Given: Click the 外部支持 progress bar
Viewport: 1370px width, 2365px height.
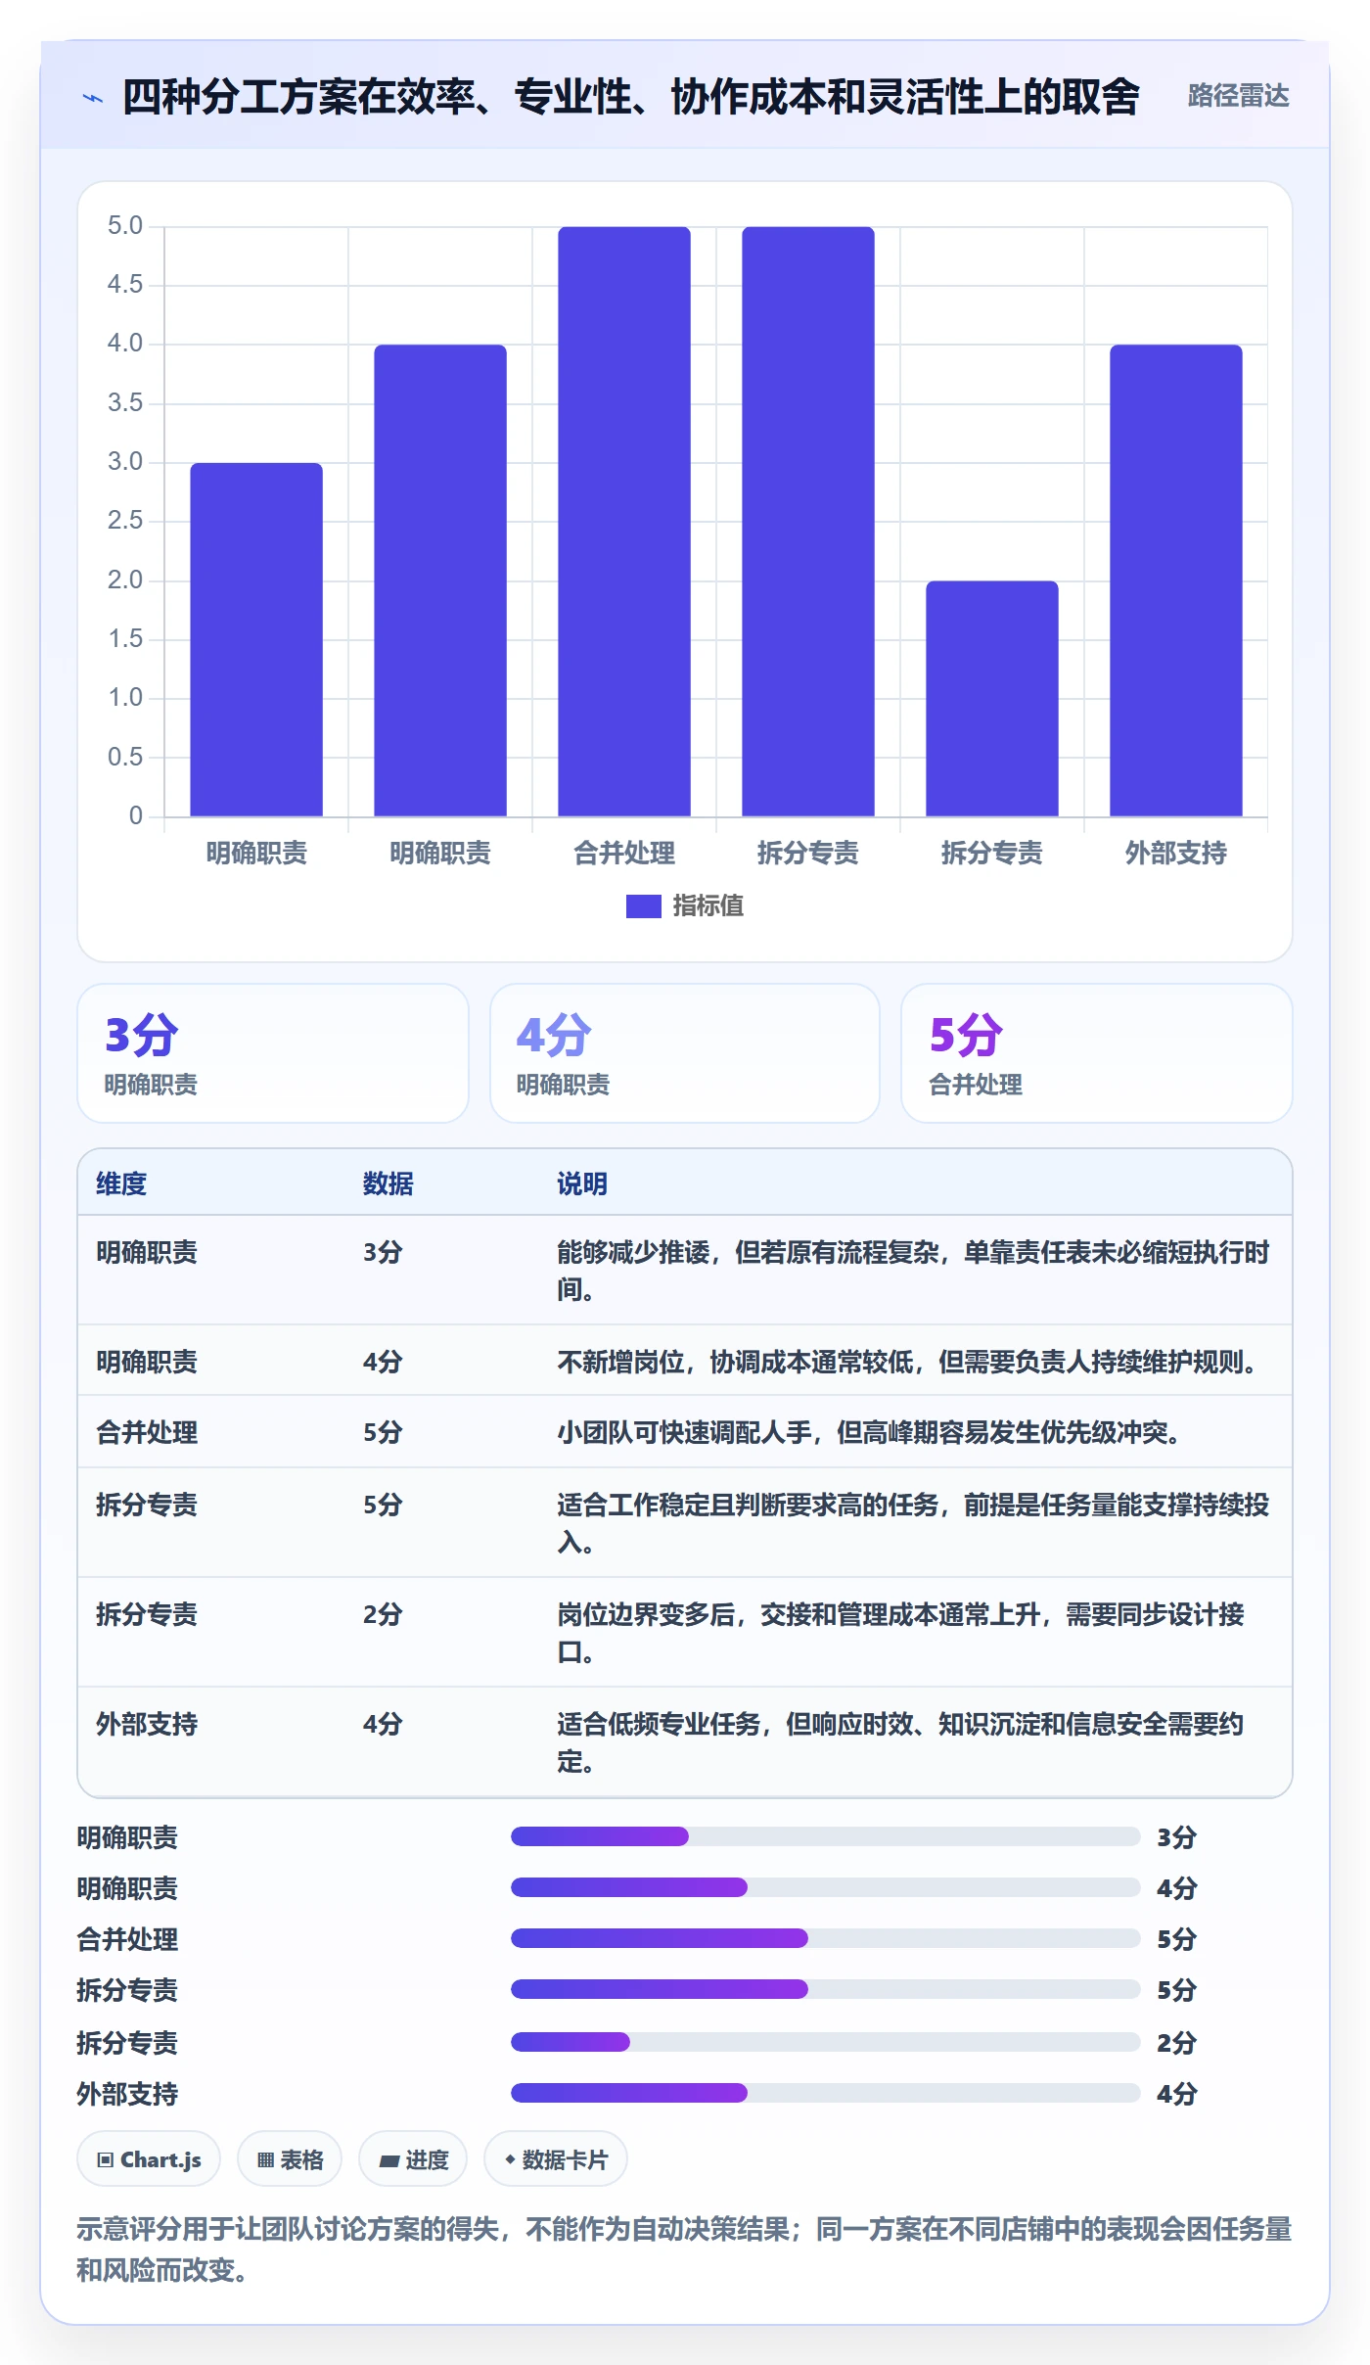Looking at the screenshot, I should 825,2093.
